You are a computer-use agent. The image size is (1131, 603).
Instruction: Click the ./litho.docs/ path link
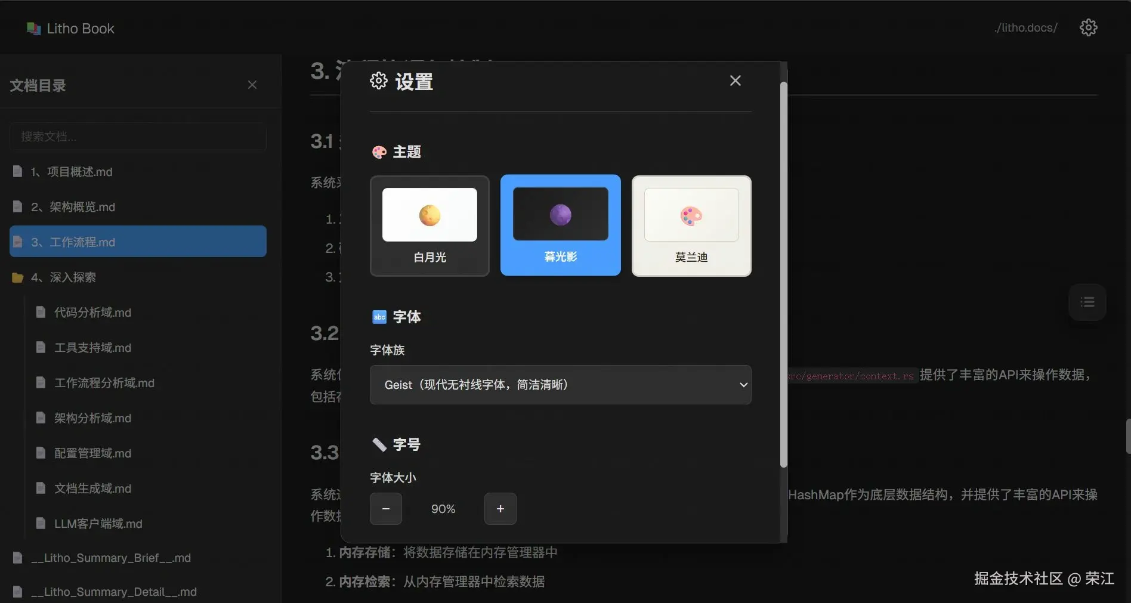1025,27
